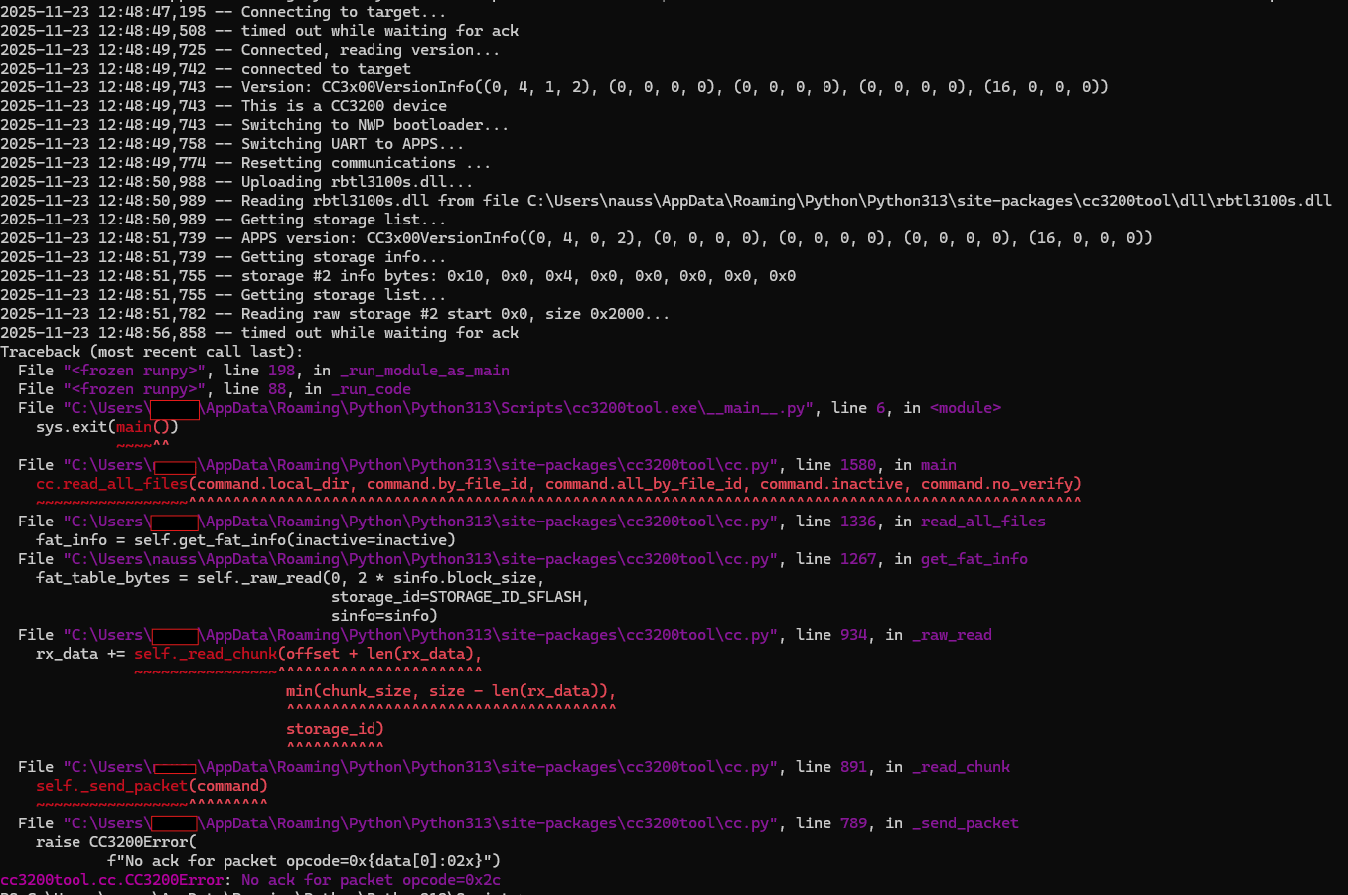The image size is (1348, 895).
Task: Click the "self._send_packet(command)" code line
Action: [x=152, y=786]
